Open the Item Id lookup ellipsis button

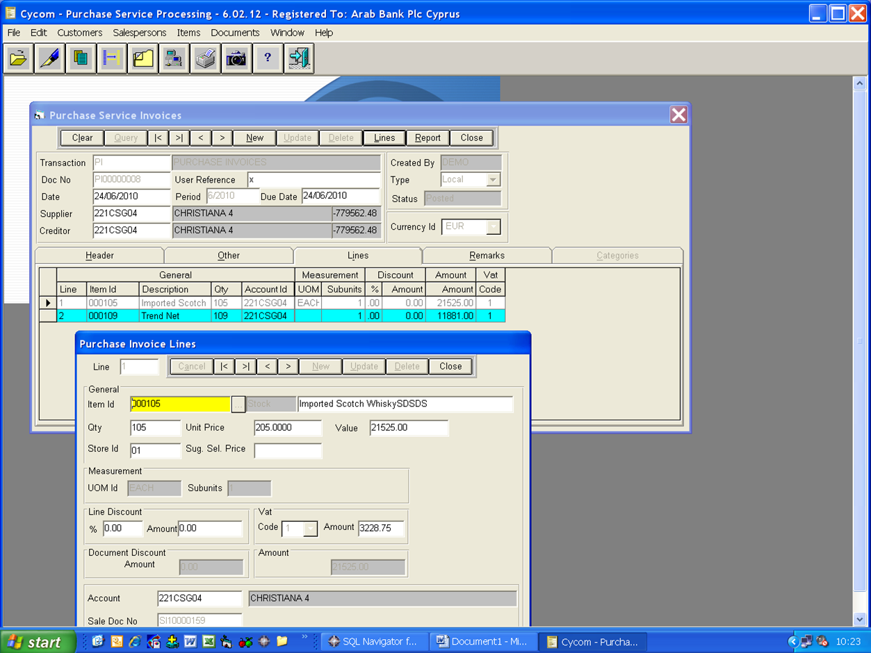[x=238, y=404]
